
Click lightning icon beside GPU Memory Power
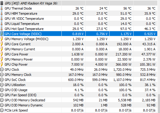point(2,59)
